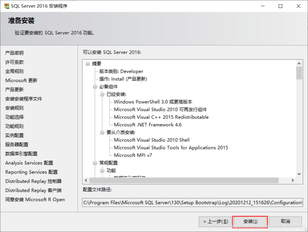Select 版本类别: Developer tree row

tap(121, 71)
